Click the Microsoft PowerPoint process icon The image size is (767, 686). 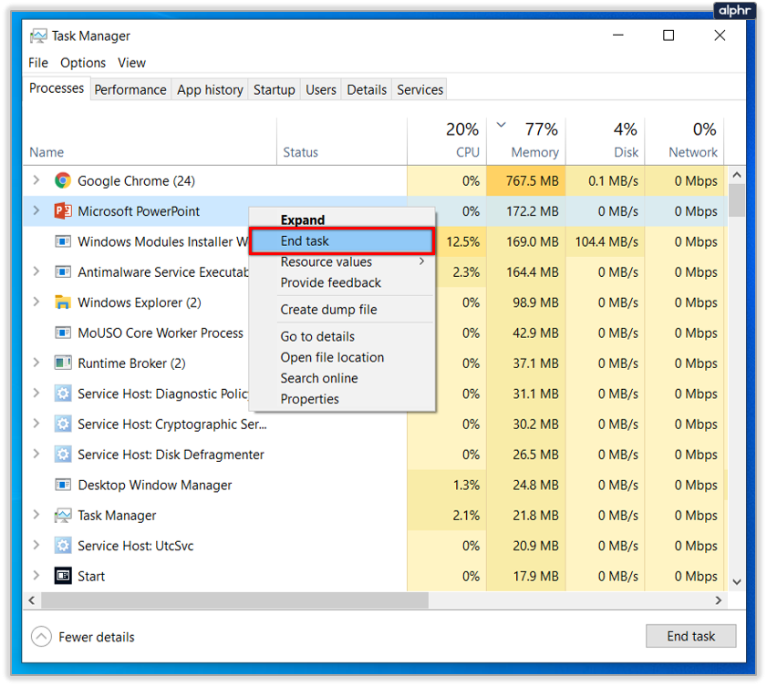click(63, 211)
